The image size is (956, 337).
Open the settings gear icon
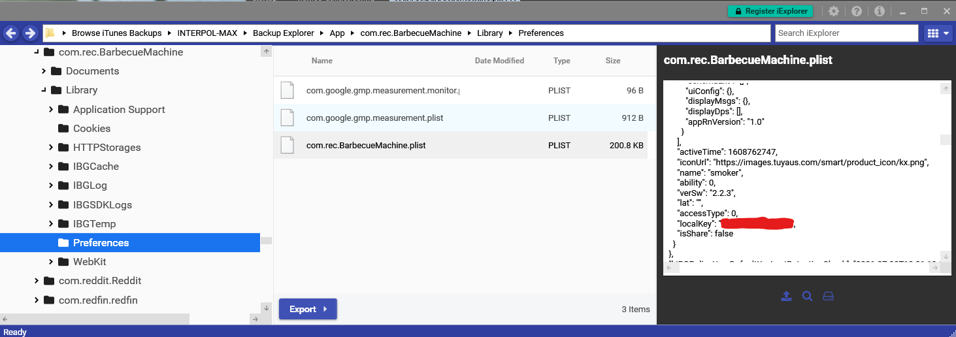click(834, 11)
